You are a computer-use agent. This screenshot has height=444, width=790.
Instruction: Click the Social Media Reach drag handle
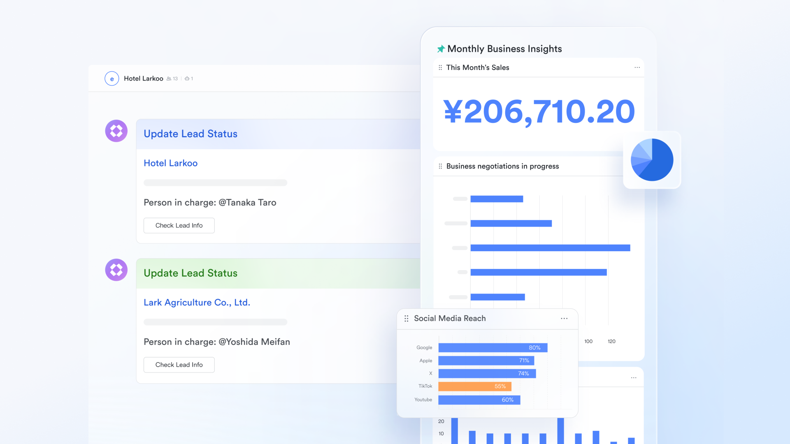[x=407, y=319]
